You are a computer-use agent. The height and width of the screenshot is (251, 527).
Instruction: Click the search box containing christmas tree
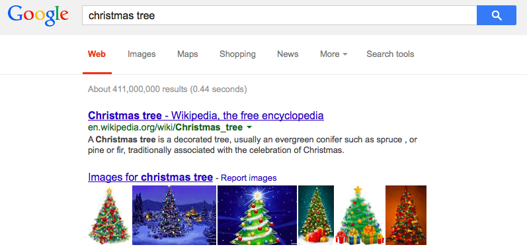point(279,15)
